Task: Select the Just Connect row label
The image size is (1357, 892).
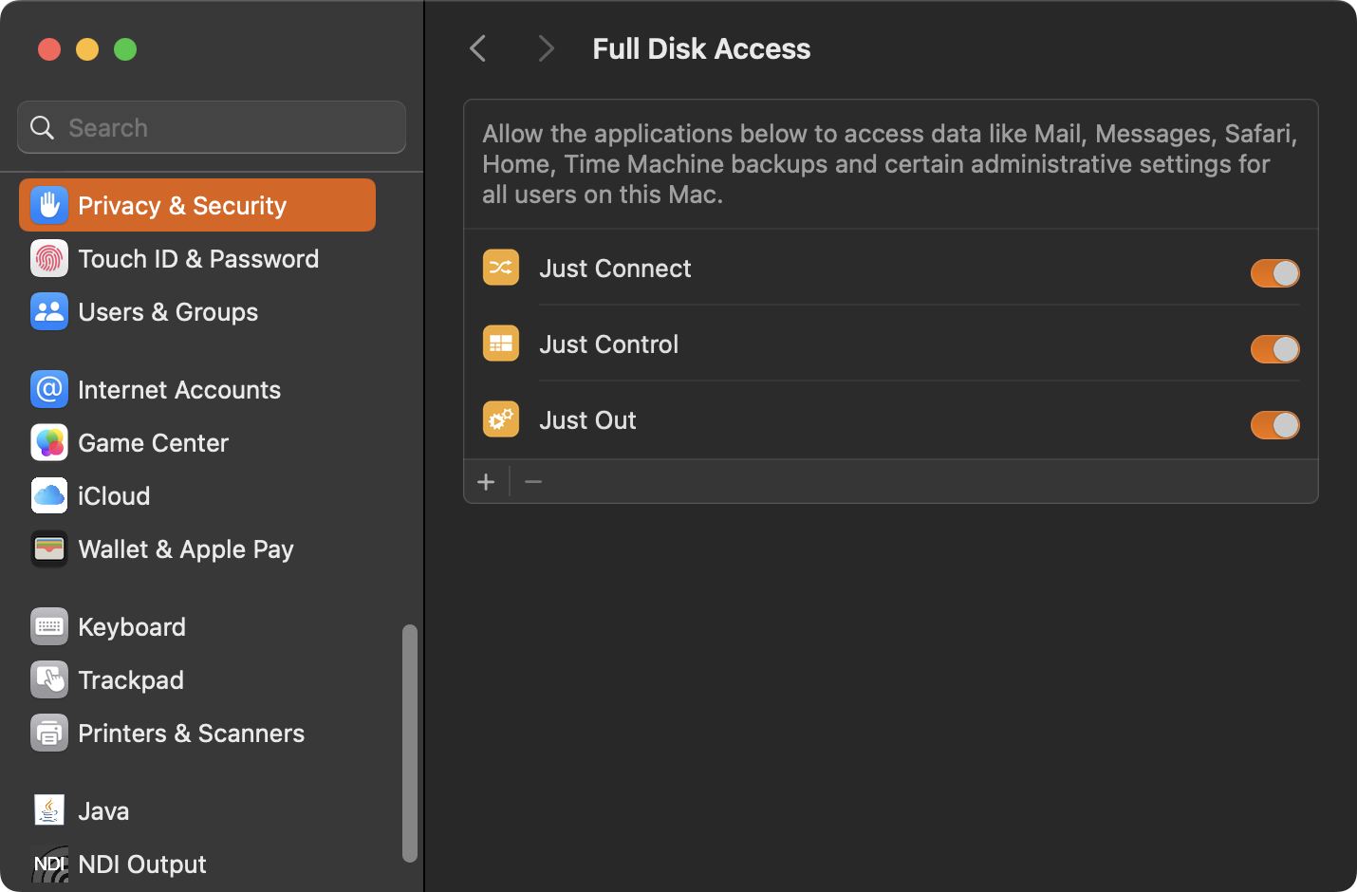Action: [x=615, y=269]
